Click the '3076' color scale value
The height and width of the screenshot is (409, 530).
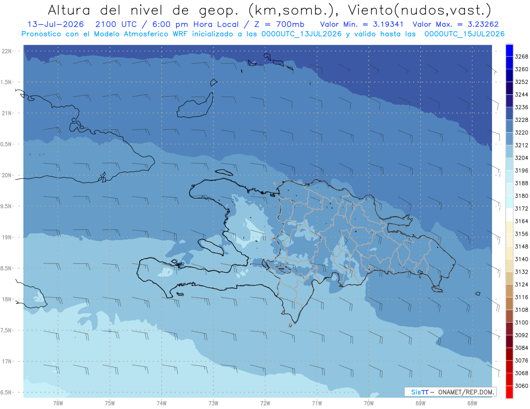tap(521, 360)
